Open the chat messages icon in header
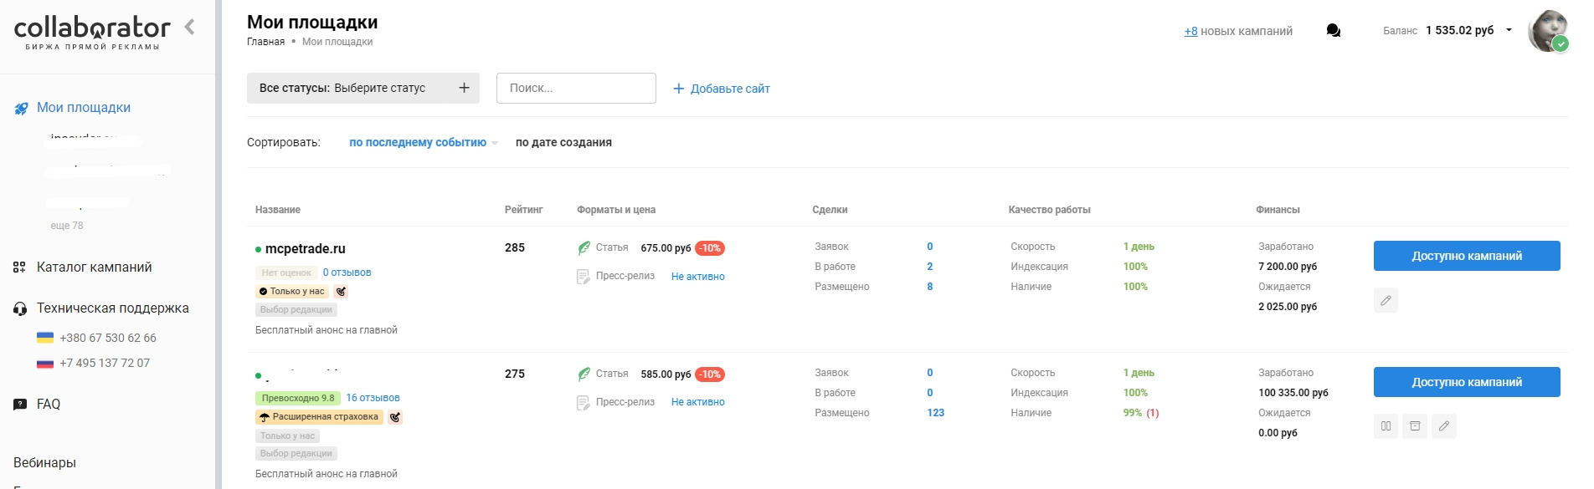Screen dimensions: 1594x489 coord(1334,31)
